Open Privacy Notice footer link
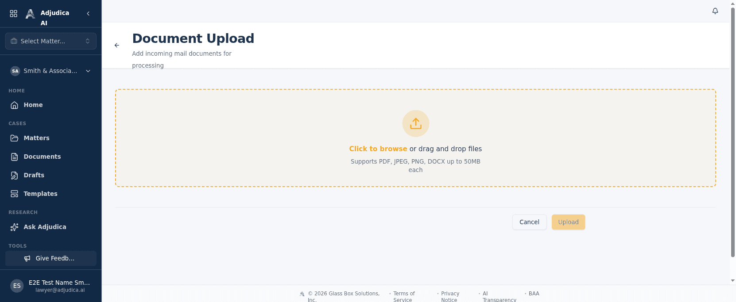This screenshot has width=736, height=302. 450,297
